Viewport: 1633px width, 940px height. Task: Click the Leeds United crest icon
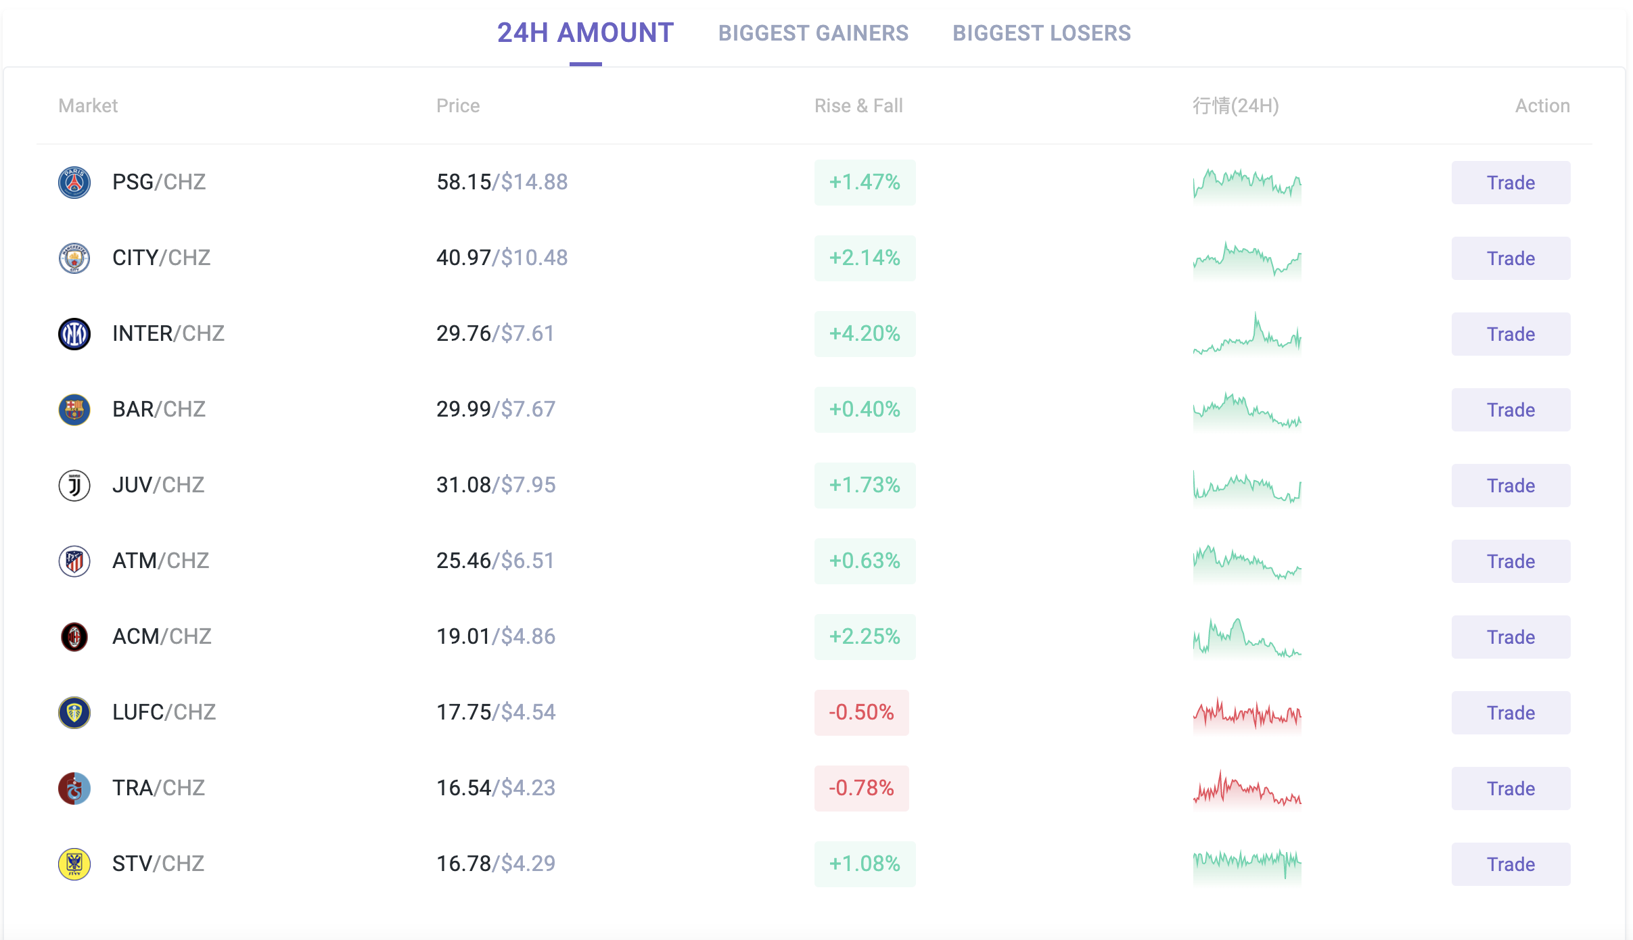coord(74,713)
